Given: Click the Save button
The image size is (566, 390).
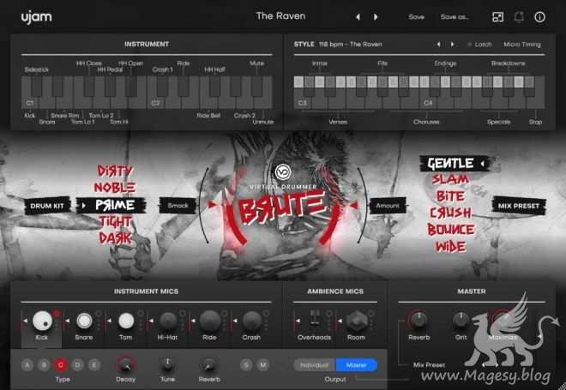Looking at the screenshot, I should [416, 17].
